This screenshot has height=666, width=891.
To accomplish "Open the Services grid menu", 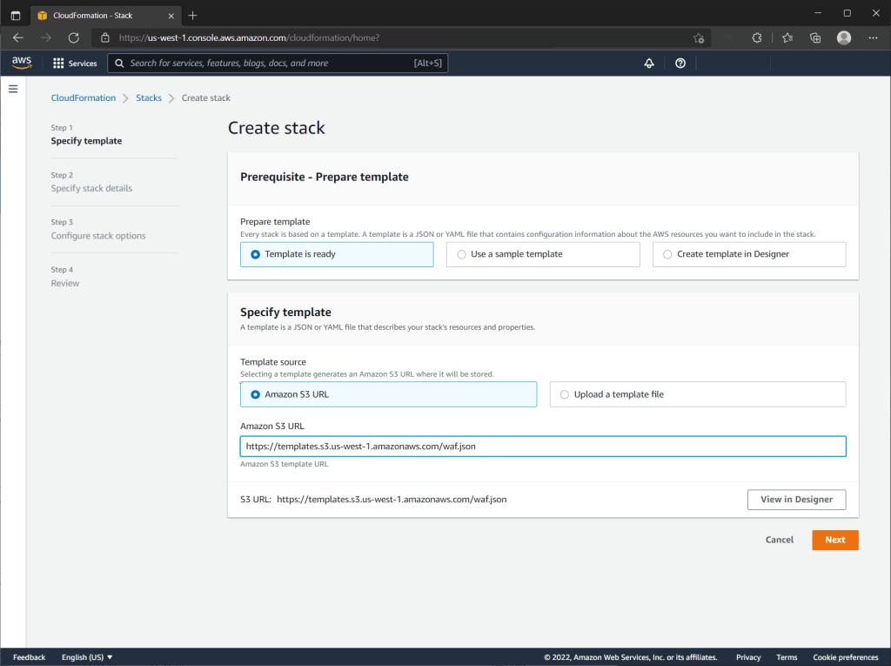I will 75,64.
